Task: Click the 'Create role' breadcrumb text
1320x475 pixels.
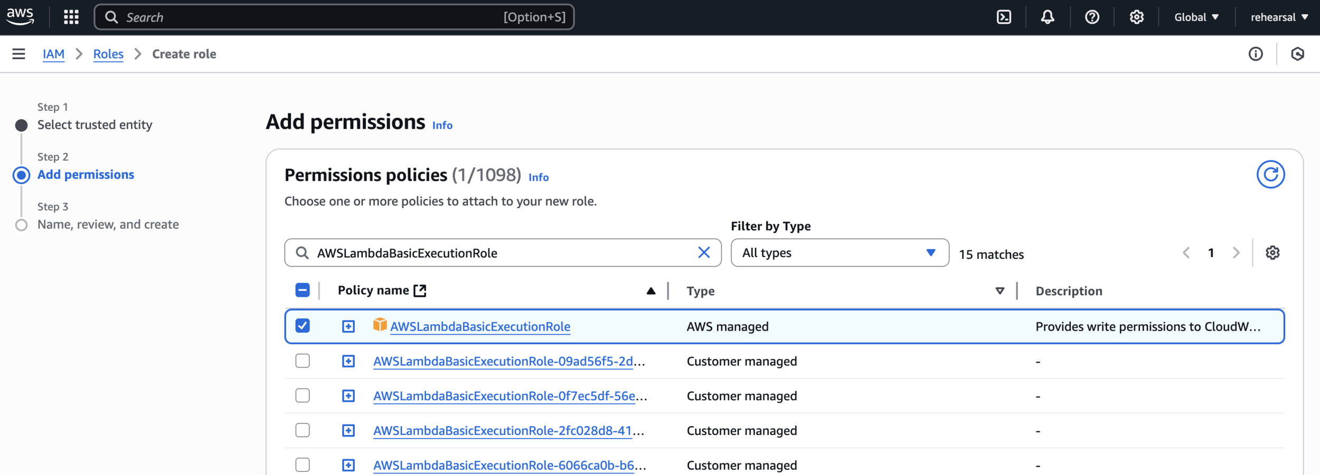Action: (184, 54)
